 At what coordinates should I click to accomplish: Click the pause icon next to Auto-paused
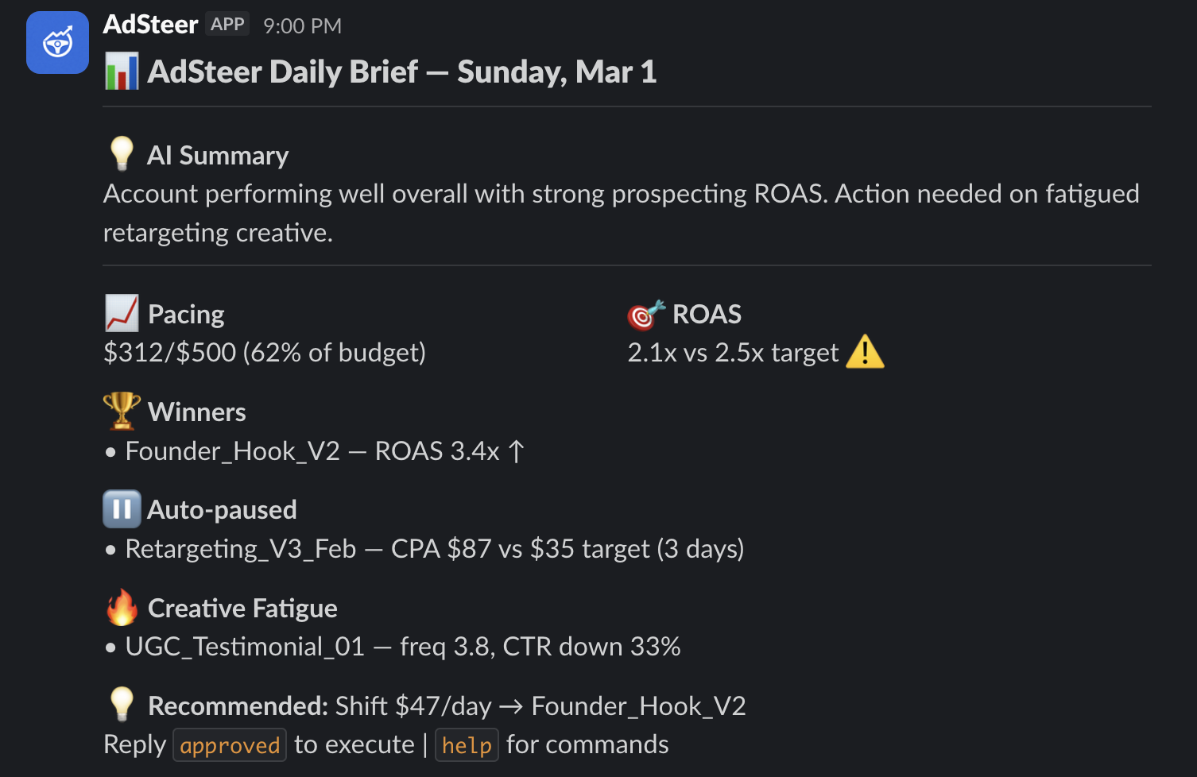pyautogui.click(x=121, y=508)
